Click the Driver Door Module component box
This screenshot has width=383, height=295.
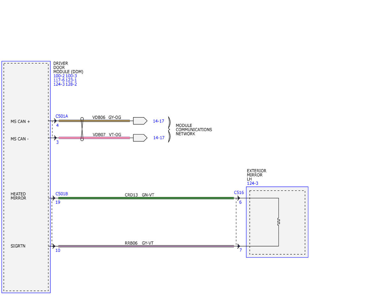point(26,177)
